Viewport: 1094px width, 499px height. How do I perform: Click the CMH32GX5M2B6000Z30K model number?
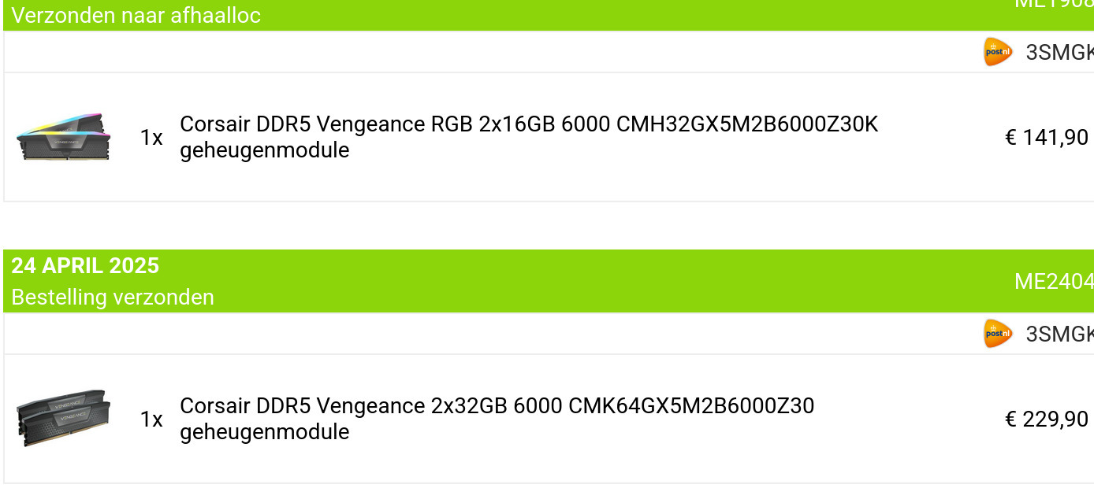(x=747, y=124)
